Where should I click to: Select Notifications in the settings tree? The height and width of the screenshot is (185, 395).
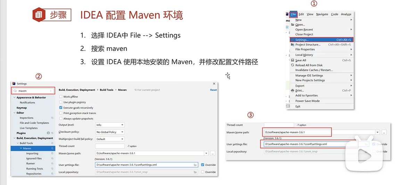coord(27,103)
